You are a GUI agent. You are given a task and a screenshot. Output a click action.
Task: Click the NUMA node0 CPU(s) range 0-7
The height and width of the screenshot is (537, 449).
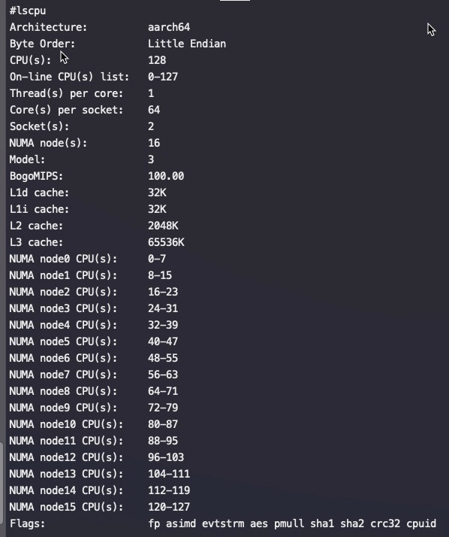(x=157, y=259)
